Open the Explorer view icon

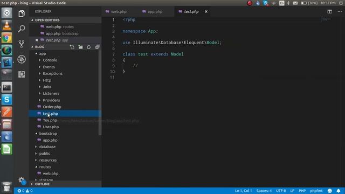pos(22,13)
